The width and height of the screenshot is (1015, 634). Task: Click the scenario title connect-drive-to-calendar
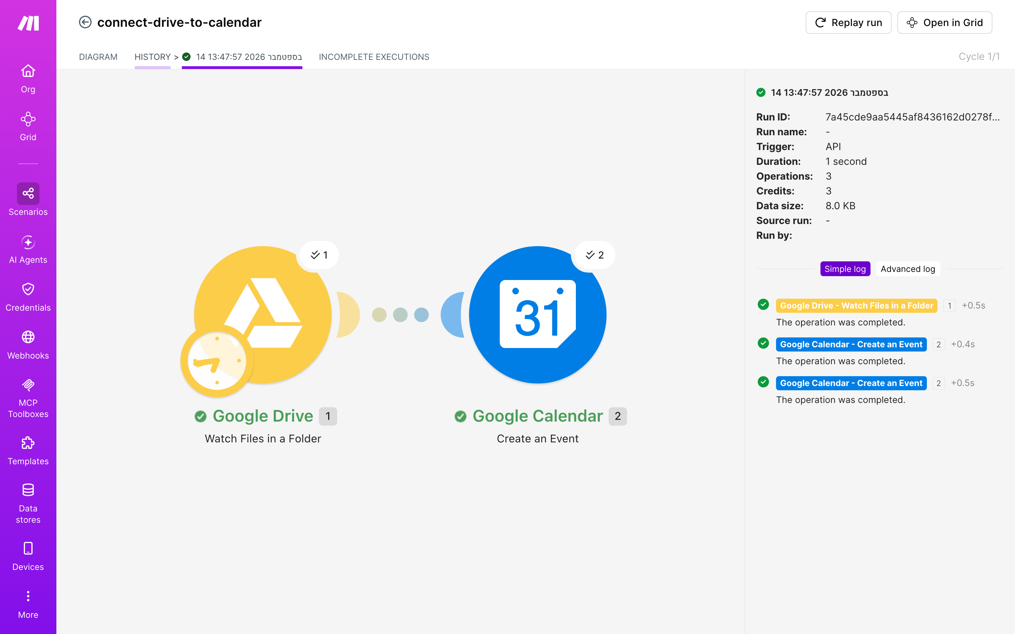pos(179,22)
